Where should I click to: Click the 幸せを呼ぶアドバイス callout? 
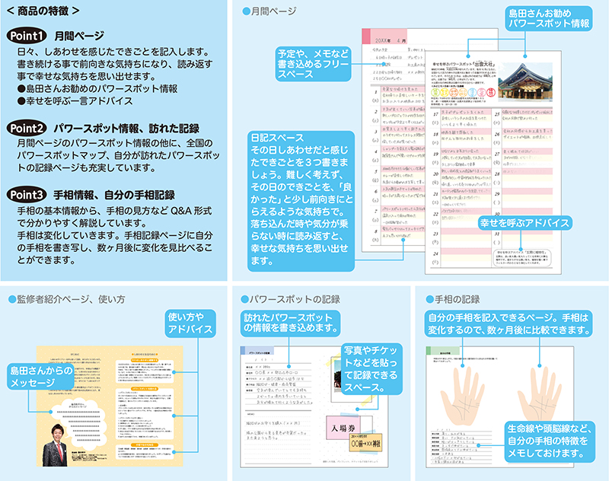pyautogui.click(x=525, y=224)
